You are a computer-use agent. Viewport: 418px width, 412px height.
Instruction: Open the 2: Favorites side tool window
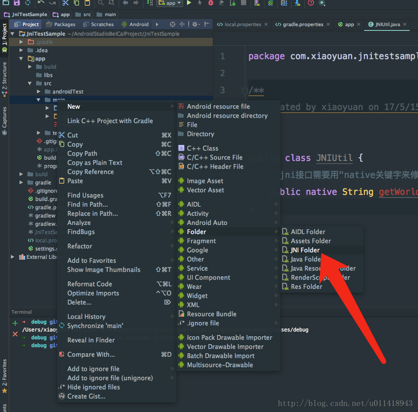click(4, 376)
